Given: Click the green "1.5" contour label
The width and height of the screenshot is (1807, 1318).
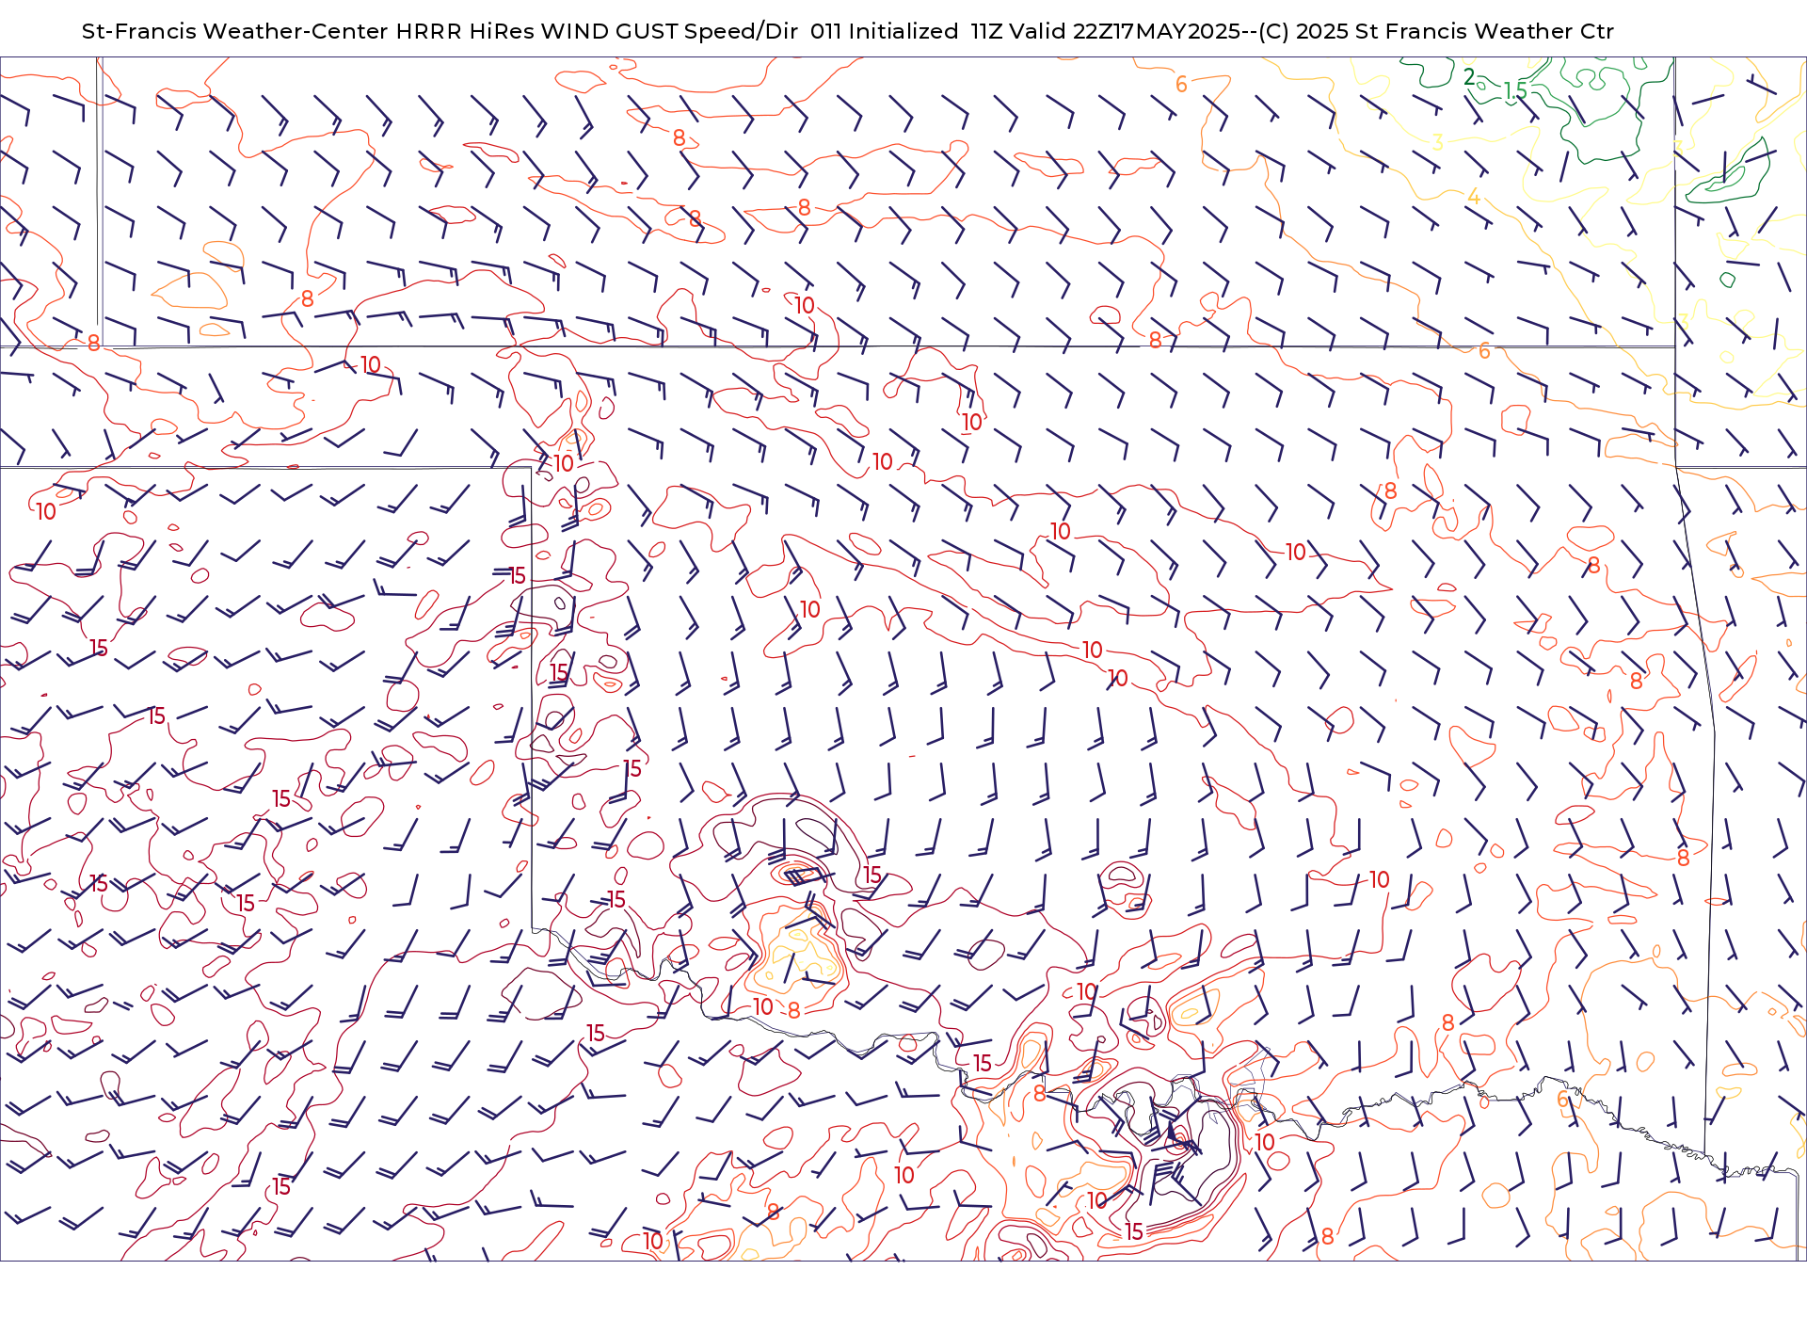Looking at the screenshot, I should click(1514, 91).
